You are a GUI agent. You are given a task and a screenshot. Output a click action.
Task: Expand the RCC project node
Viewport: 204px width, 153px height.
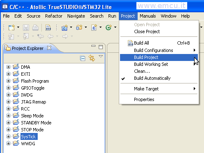click(x=8, y=109)
